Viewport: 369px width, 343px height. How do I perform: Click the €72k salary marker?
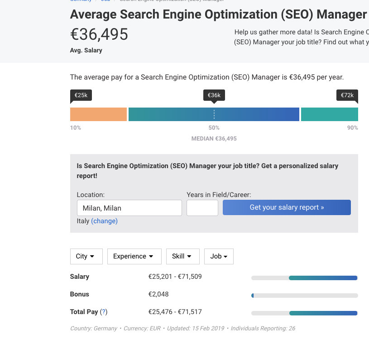click(x=347, y=95)
